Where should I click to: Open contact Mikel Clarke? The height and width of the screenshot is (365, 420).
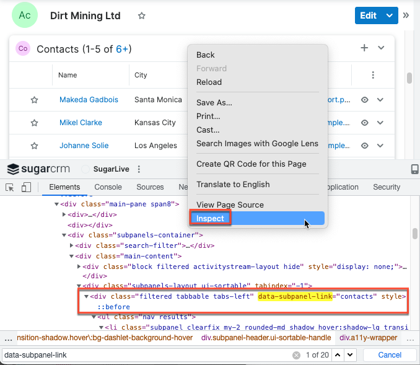81,123
